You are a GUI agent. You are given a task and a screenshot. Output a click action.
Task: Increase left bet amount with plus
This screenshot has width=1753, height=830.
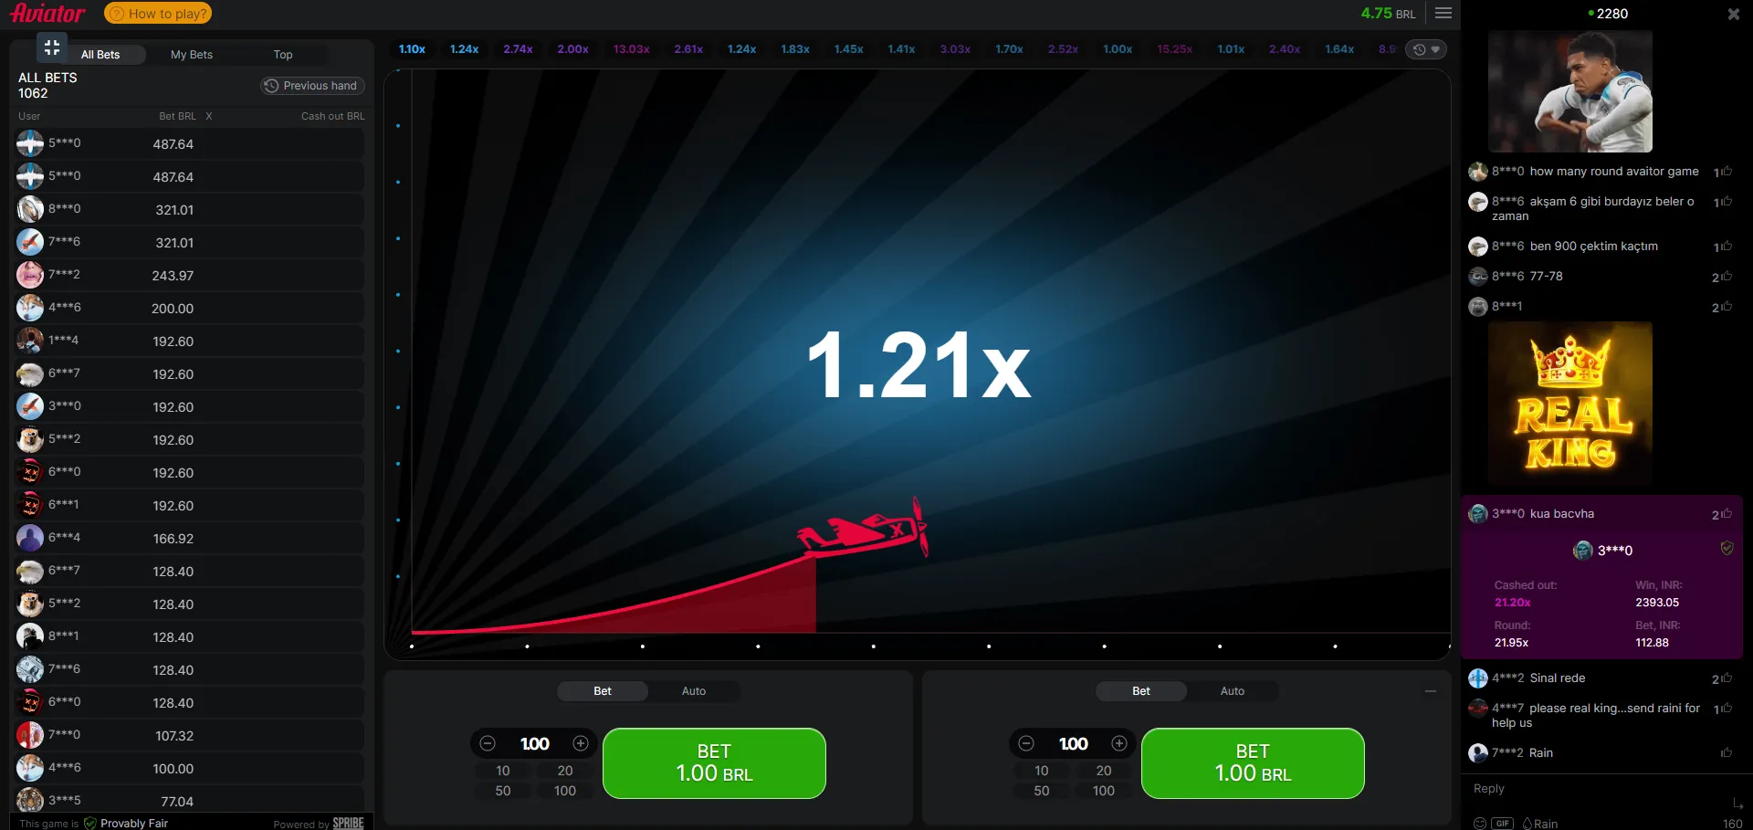tap(581, 743)
